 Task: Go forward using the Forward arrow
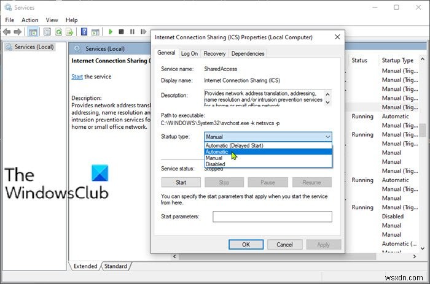pos(18,32)
